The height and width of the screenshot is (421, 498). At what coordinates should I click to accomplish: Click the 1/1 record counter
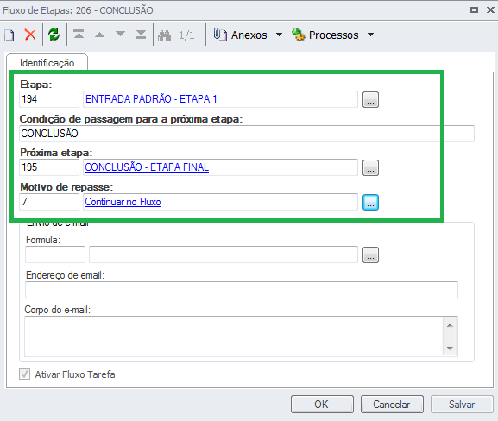coord(186,35)
